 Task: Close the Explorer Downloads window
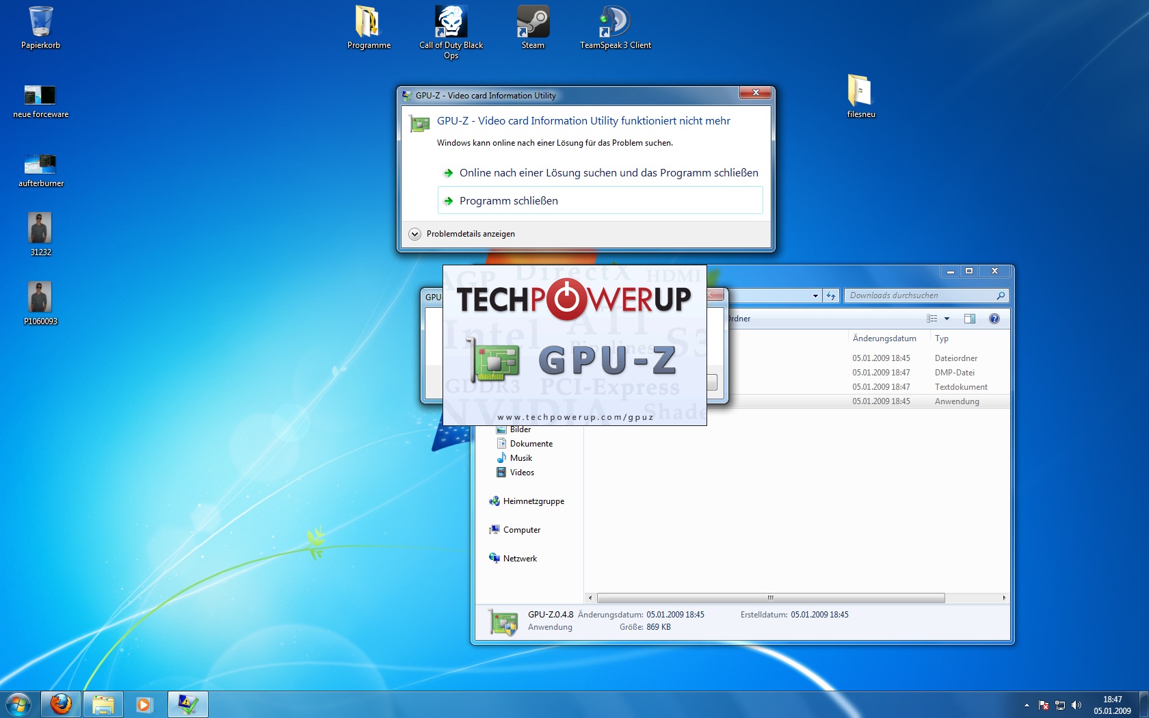pyautogui.click(x=995, y=271)
